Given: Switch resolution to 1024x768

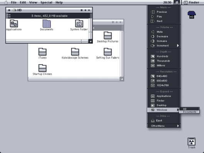Looking at the screenshot, I should (x=164, y=85).
